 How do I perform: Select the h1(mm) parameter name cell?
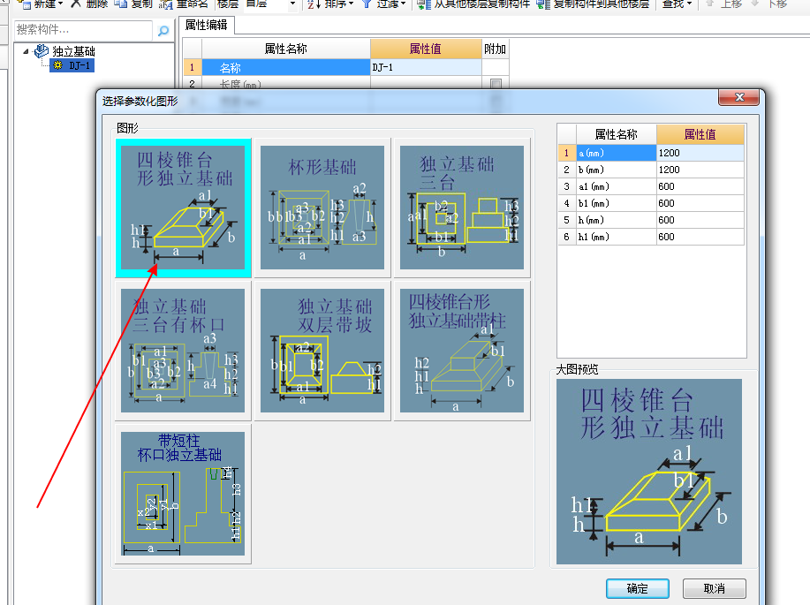[x=617, y=238]
